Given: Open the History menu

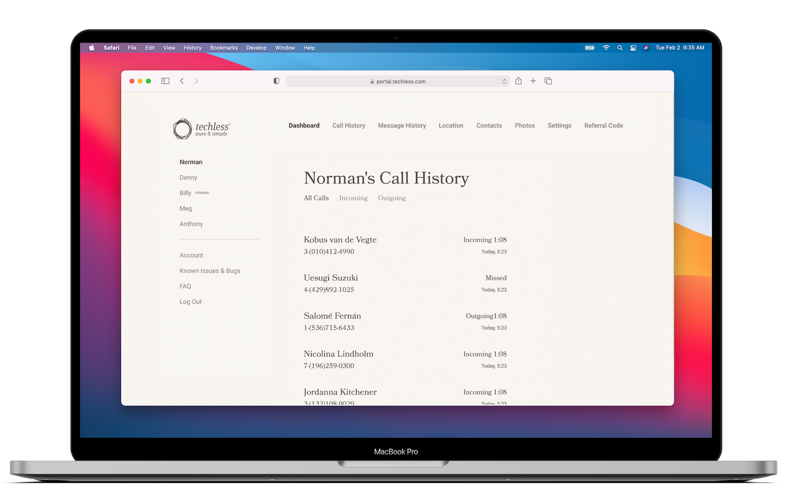Looking at the screenshot, I should tap(193, 48).
